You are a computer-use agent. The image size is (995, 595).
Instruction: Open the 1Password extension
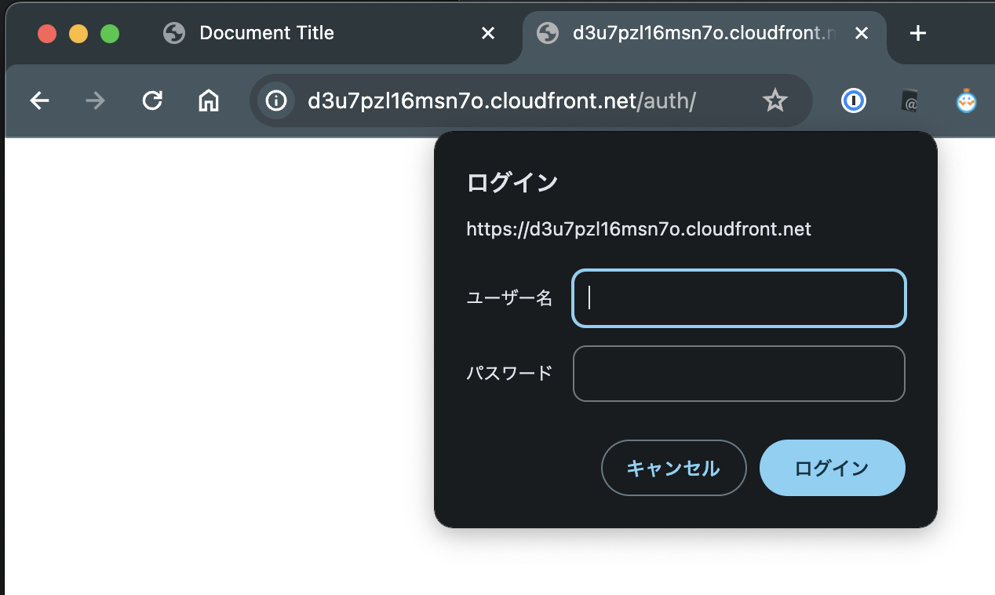pos(853,100)
